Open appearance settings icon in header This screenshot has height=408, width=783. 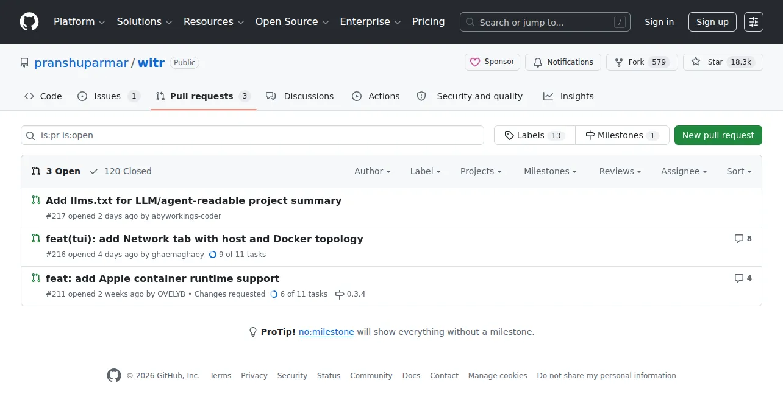(x=754, y=22)
